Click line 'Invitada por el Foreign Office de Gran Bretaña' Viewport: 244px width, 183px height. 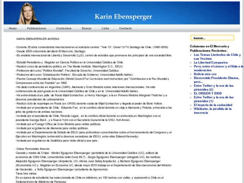pyautogui.click(x=58, y=124)
